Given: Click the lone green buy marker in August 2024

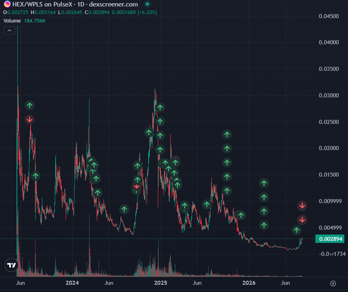Looking at the screenshot, I should click(x=124, y=209).
